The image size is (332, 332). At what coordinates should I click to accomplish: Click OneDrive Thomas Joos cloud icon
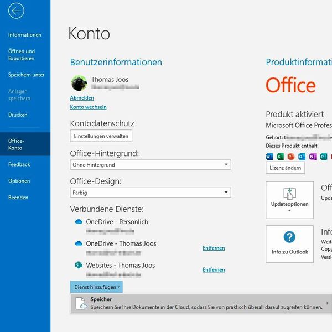(79, 243)
